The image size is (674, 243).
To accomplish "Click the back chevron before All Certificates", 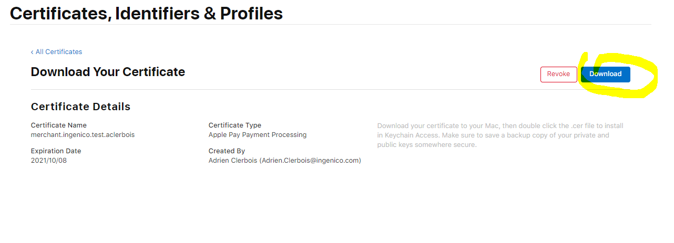I will point(32,52).
